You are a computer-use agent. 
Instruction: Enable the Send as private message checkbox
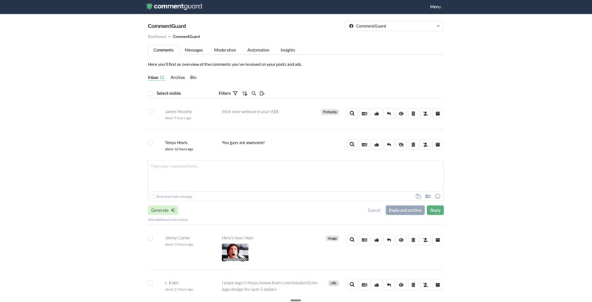tap(152, 196)
